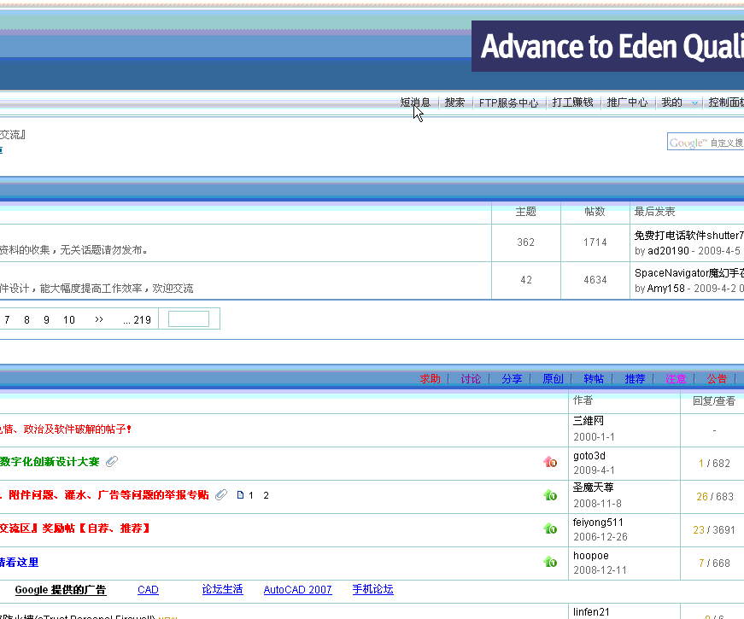This screenshot has height=619, width=744.
Task: Sort by 回复/查看 column header
Action: pyautogui.click(x=713, y=401)
